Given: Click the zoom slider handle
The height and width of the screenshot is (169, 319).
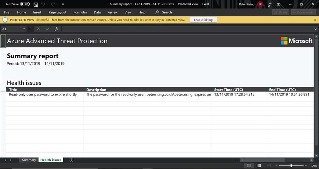Looking at the screenshot, I should click(x=291, y=165).
